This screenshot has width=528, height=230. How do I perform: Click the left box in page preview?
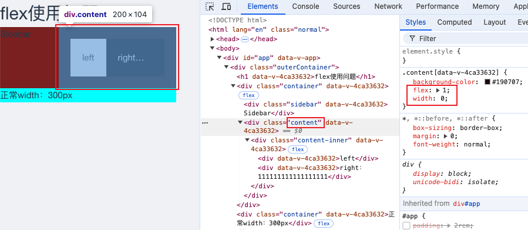88,58
